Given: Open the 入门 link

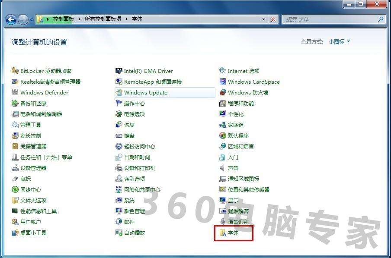Looking at the screenshot, I should point(233,157).
